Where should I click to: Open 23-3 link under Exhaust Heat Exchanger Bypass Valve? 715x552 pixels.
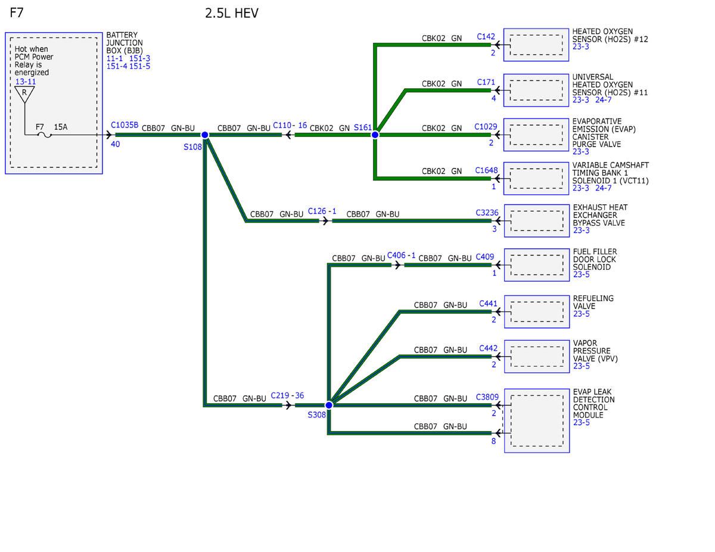click(582, 230)
